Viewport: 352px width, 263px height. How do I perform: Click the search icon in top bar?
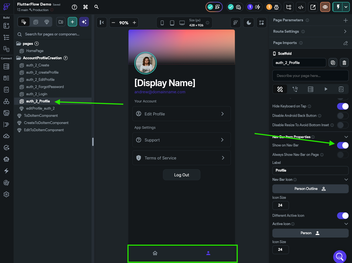97,7
